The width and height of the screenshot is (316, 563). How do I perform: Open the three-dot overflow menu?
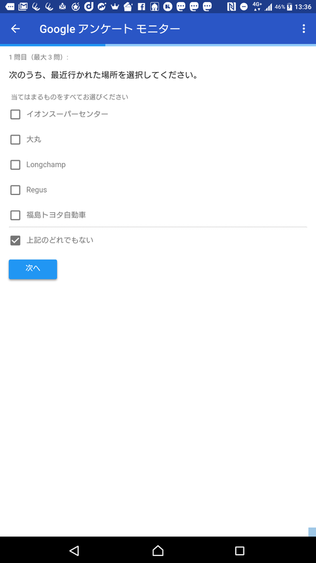pyautogui.click(x=303, y=28)
